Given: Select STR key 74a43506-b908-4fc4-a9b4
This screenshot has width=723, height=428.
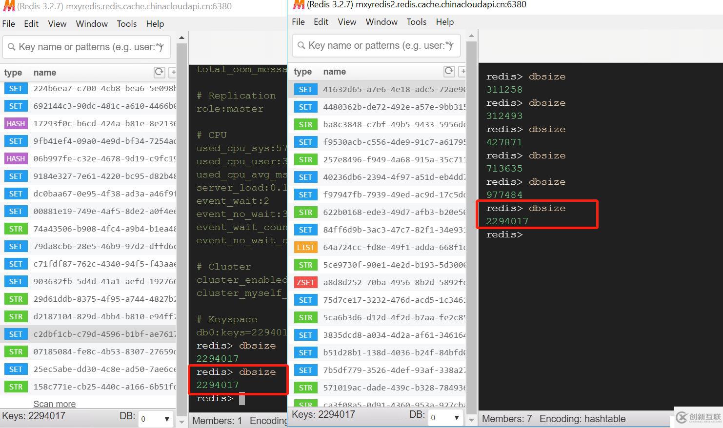Looking at the screenshot, I should pyautogui.click(x=88, y=229).
